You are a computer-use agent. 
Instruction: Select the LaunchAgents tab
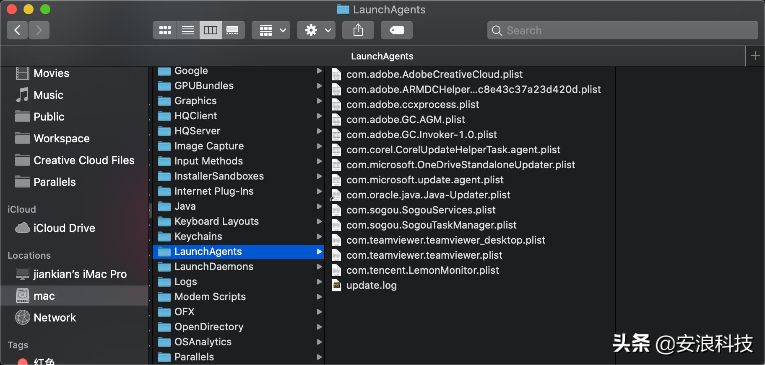pos(382,56)
